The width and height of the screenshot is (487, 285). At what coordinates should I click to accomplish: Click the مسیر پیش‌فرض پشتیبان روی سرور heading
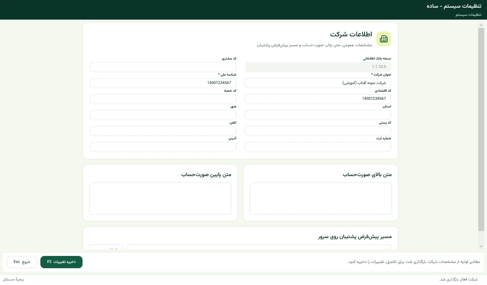tap(355, 237)
